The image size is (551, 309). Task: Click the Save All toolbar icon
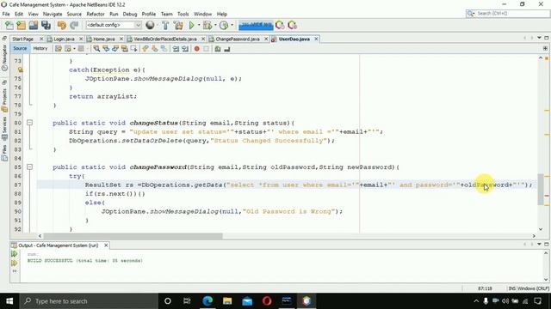[46, 25]
